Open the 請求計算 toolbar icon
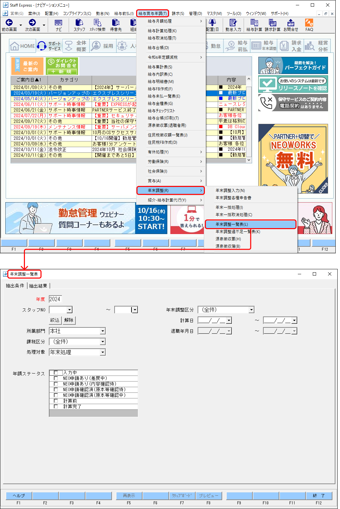Viewport: 340px width, 509px height. point(273,25)
